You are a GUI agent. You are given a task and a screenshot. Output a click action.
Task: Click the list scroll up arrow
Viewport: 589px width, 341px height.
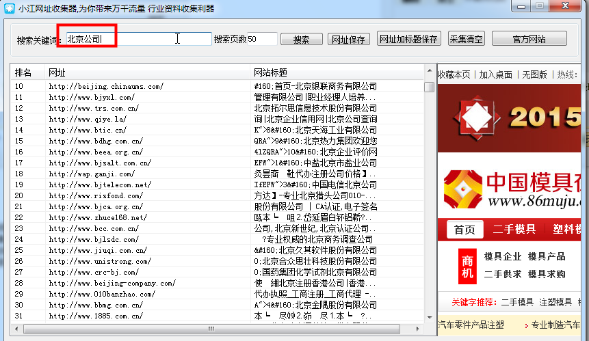pos(430,70)
